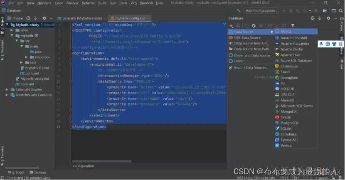The width and height of the screenshot is (345, 180).
Task: Click the green Build Project hammer icon
Action: tap(239, 10)
